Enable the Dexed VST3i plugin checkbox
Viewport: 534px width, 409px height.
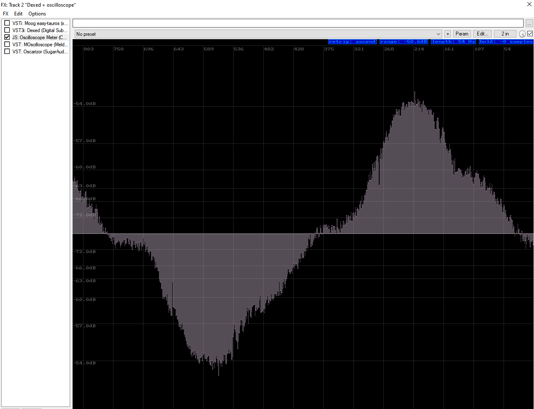(7, 30)
